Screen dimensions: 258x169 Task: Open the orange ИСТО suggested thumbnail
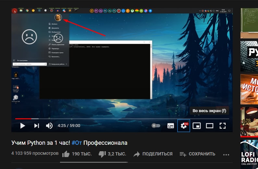click(x=249, y=89)
